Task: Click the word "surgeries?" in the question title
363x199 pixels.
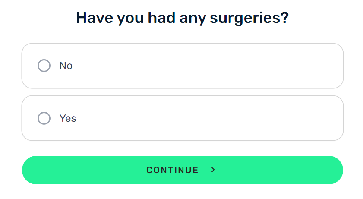Action: click(249, 18)
